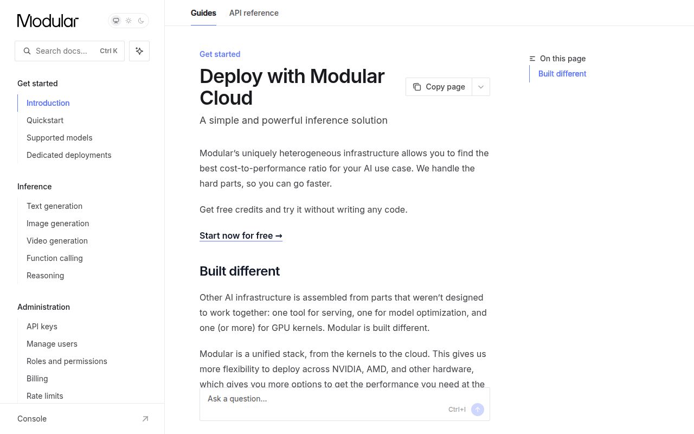Viewport: 694px width, 434px height.
Task: Focus the Search docs field
Action: (x=69, y=51)
